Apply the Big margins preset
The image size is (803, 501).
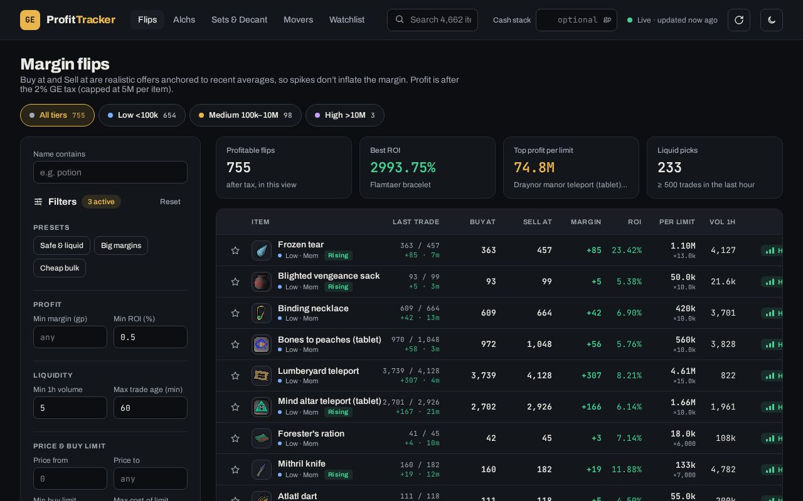pos(121,245)
